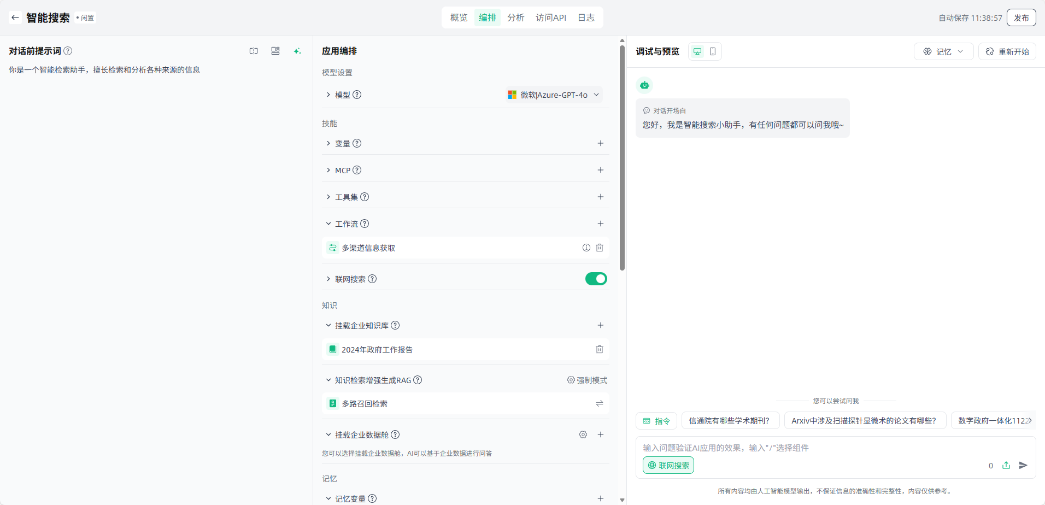
Task: Open the 记忆 dropdown in preview panel
Action: [943, 51]
